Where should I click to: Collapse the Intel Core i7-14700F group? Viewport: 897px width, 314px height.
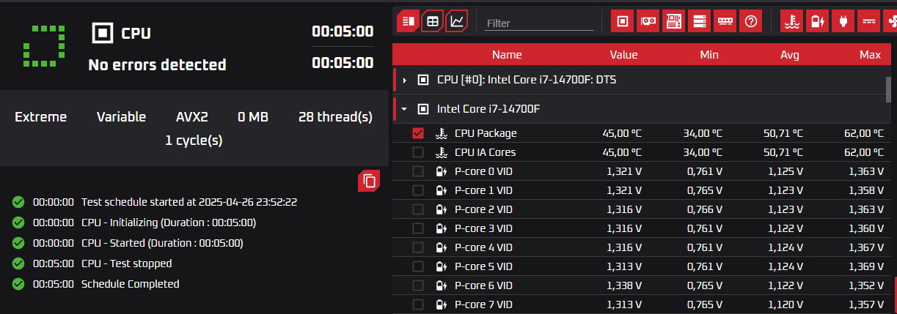405,109
